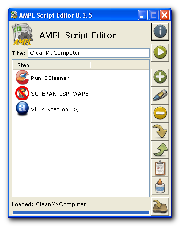Move step up with the green up arrow
Image resolution: width=180 pixels, height=226 pixels.
(160, 149)
